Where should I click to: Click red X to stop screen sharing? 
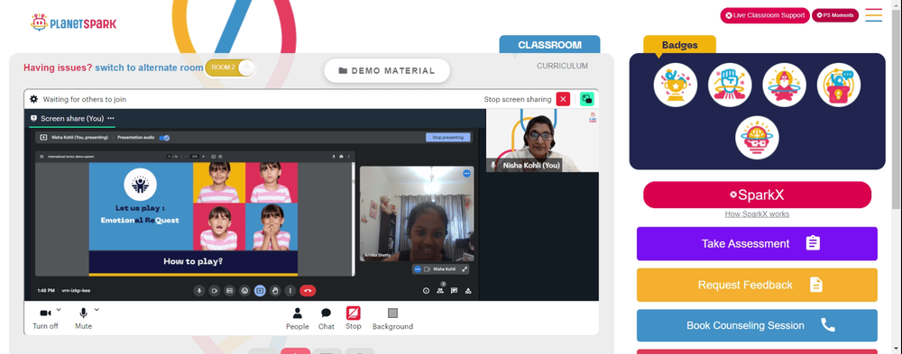563,99
